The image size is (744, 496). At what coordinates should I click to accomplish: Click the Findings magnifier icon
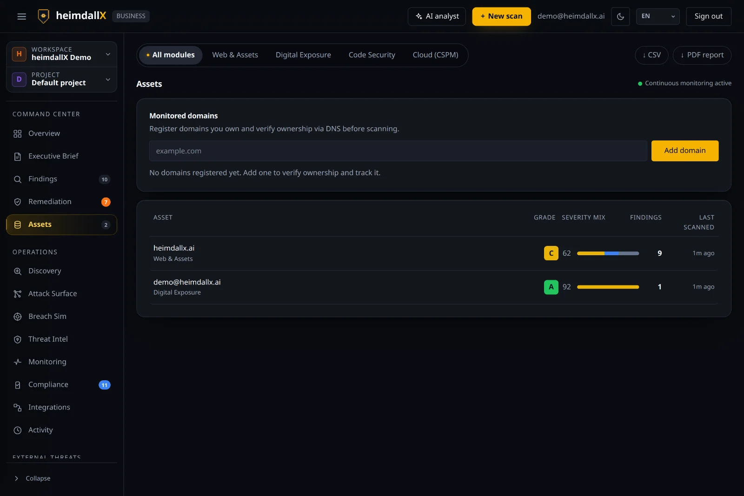pos(18,179)
